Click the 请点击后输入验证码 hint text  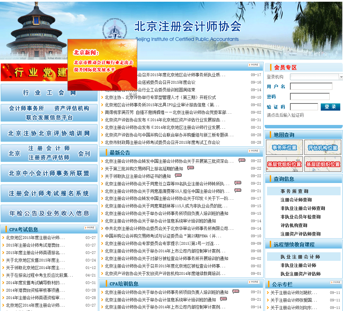click(285, 115)
